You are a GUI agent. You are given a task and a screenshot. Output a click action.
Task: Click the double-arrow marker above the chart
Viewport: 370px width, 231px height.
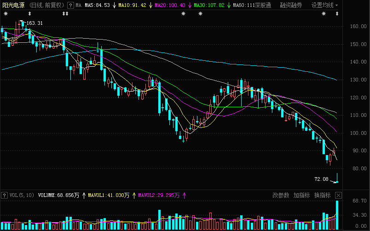coord(65,14)
